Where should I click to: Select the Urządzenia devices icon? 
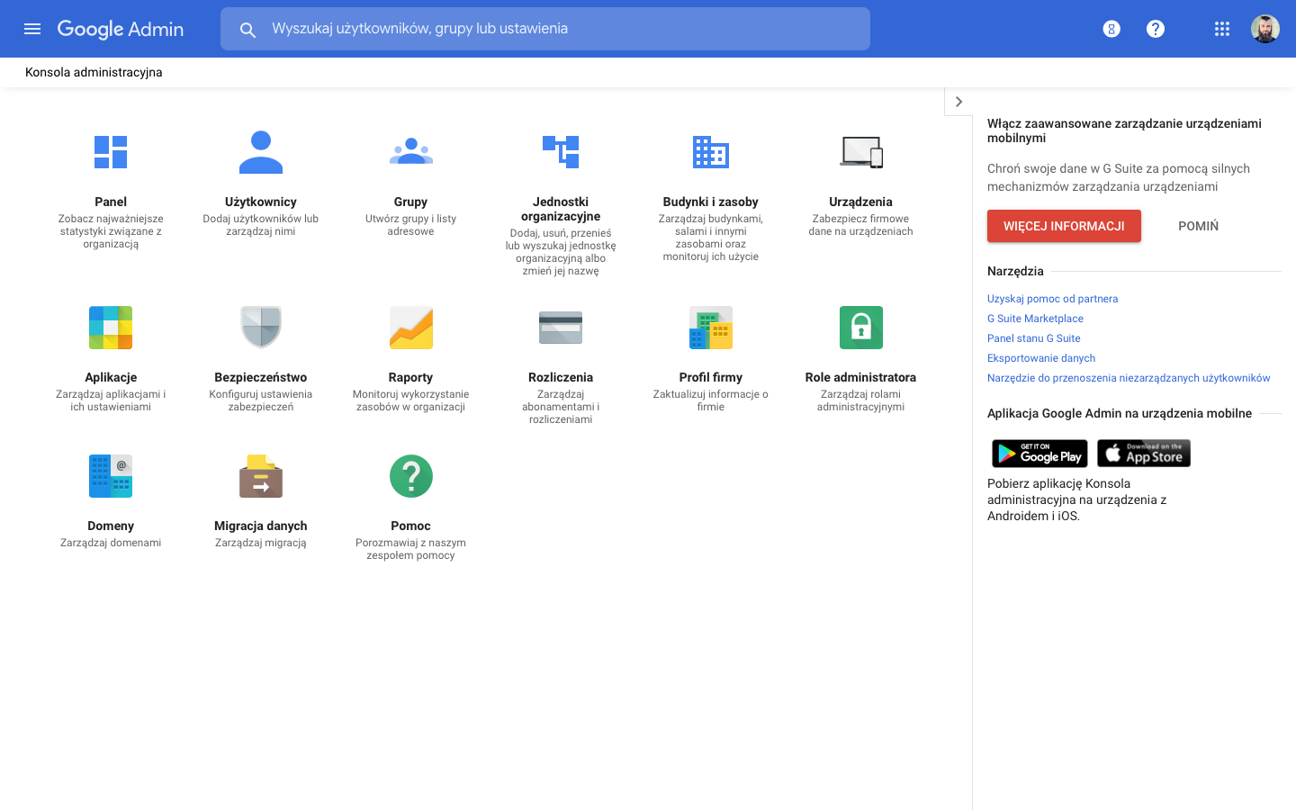pos(860,152)
